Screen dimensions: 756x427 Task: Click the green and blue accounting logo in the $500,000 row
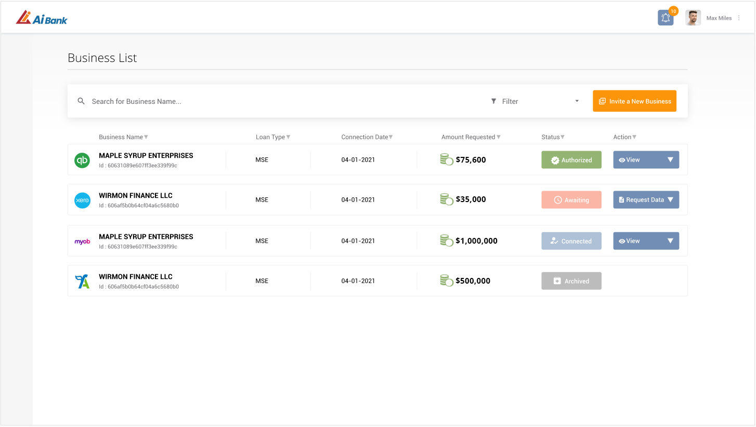[x=82, y=282]
